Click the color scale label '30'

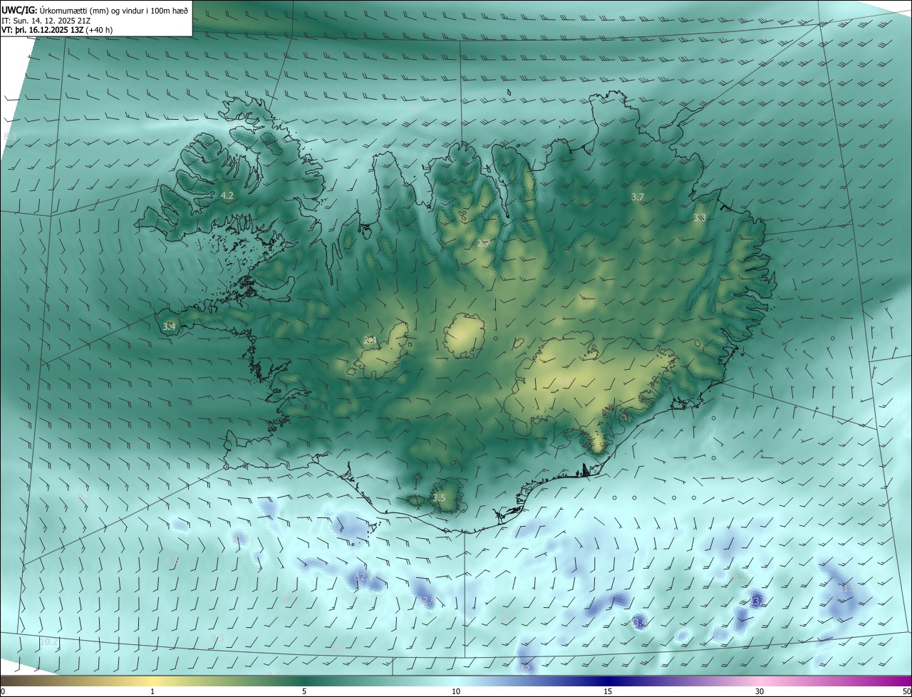coord(760,691)
